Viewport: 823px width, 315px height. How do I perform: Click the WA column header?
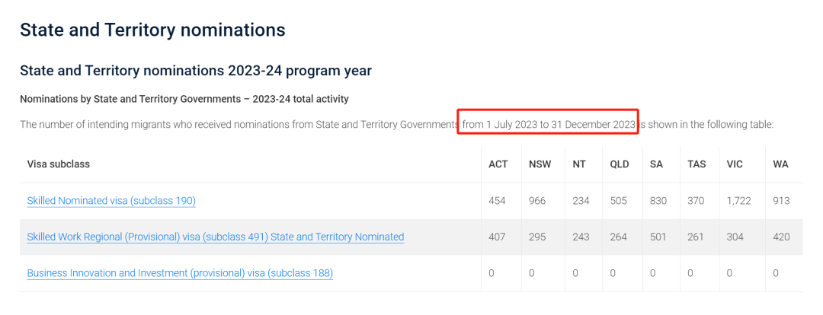[780, 164]
